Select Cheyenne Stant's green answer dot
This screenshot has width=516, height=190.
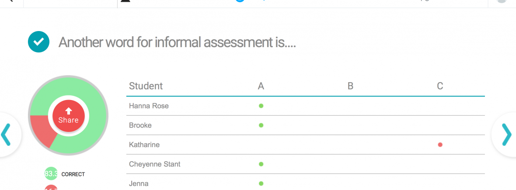[x=261, y=164]
